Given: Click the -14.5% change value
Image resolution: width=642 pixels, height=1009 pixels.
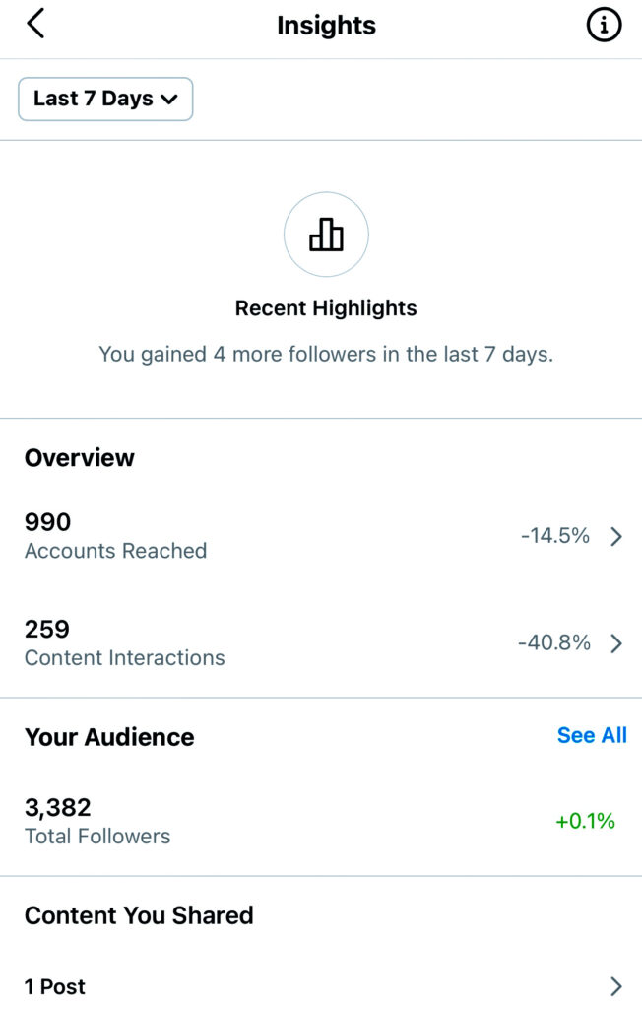Looking at the screenshot, I should 555,536.
